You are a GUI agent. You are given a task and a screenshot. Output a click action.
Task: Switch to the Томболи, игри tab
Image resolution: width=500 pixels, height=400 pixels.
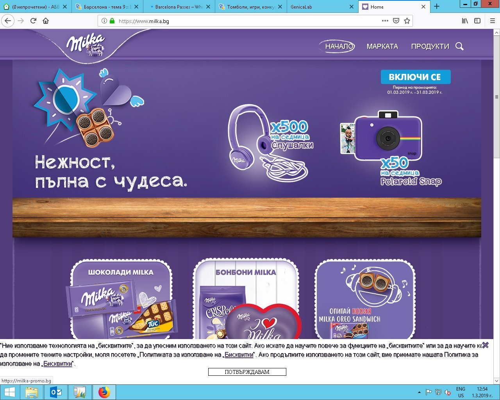(x=251, y=7)
